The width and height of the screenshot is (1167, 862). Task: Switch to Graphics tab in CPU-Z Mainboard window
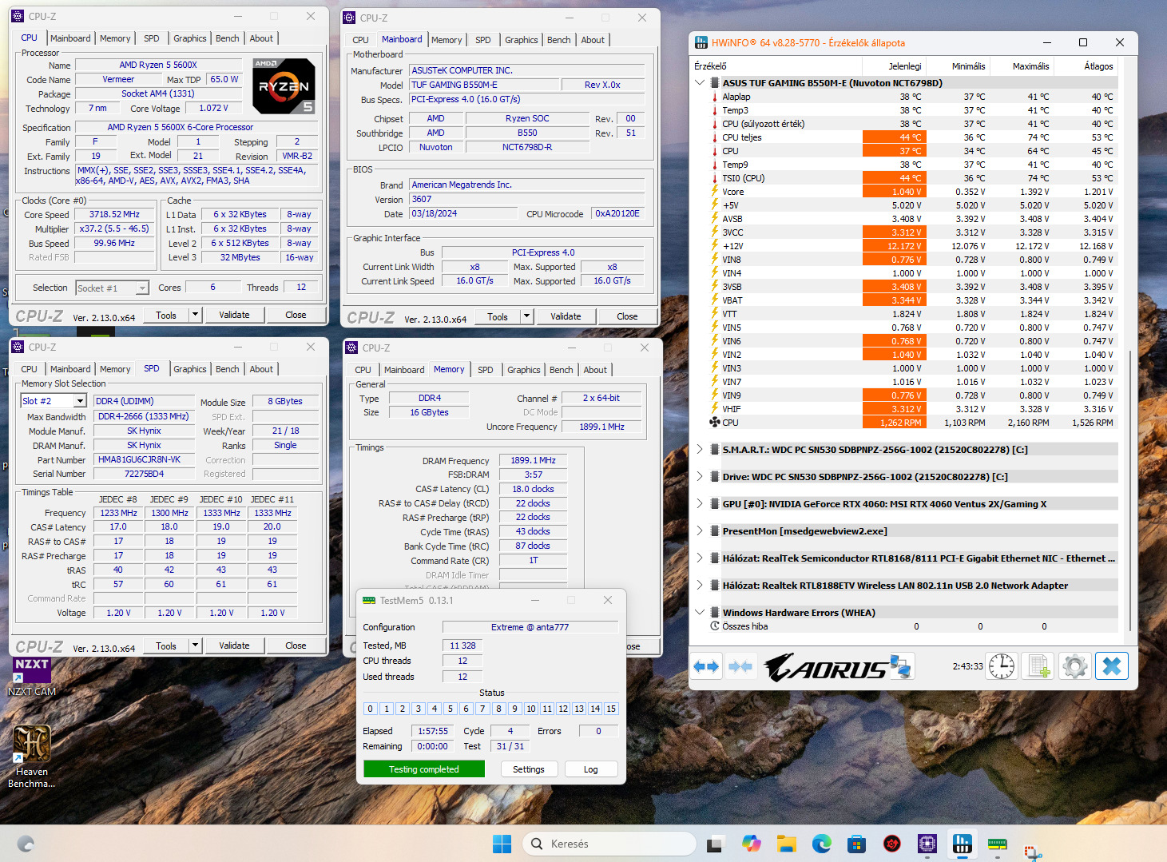(522, 40)
